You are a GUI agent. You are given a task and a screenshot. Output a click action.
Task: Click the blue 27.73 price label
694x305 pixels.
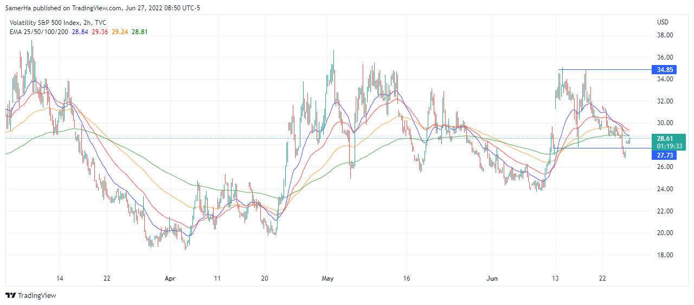pos(665,155)
